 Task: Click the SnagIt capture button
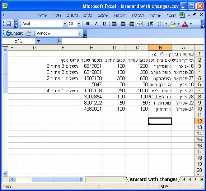14,33
